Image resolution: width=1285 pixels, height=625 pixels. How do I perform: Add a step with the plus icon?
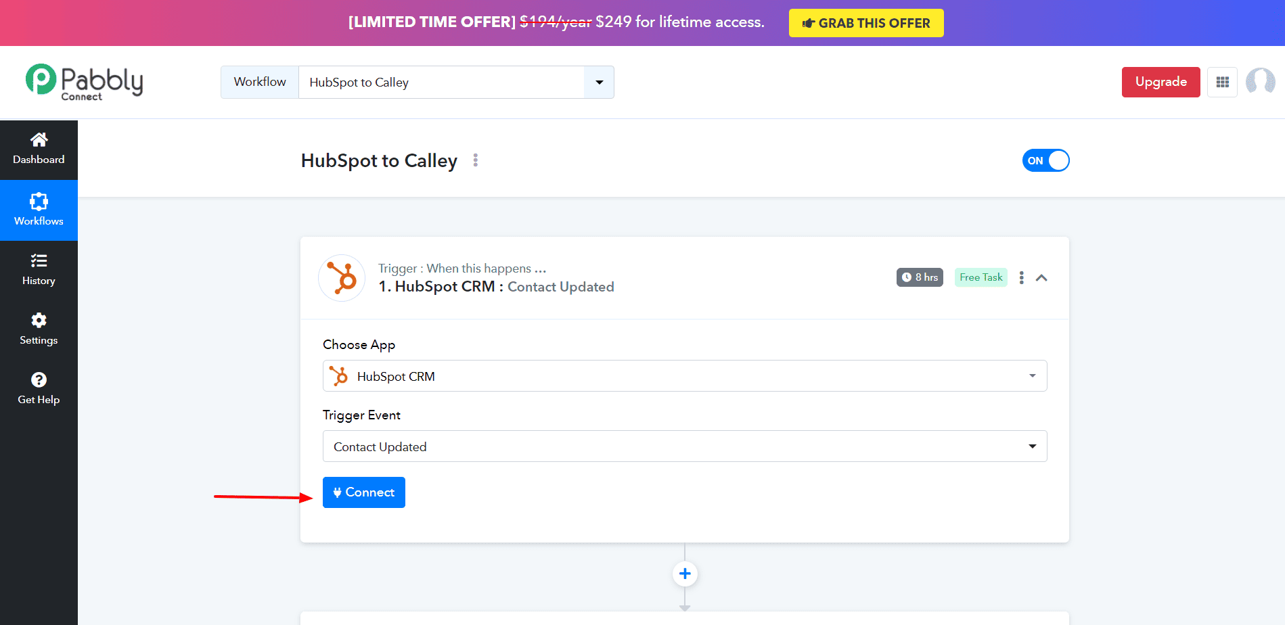coord(685,574)
